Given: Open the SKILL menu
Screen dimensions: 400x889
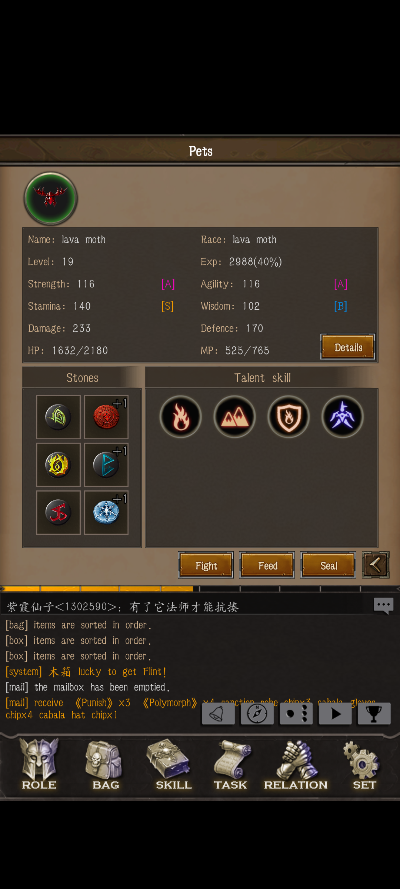Looking at the screenshot, I should 173,765.
